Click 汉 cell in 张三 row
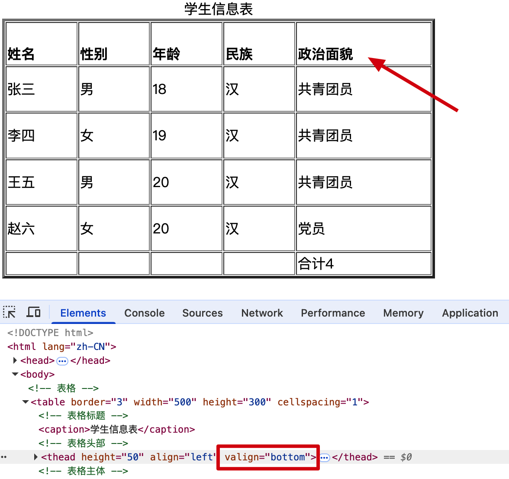 click(259, 89)
